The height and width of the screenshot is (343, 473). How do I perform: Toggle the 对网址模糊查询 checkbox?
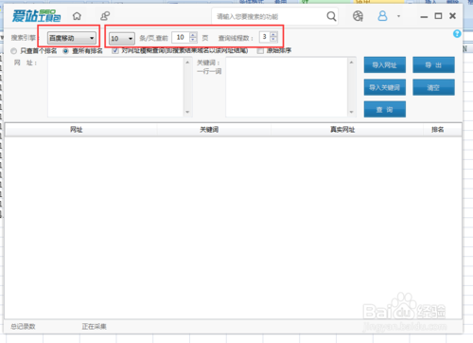(115, 50)
